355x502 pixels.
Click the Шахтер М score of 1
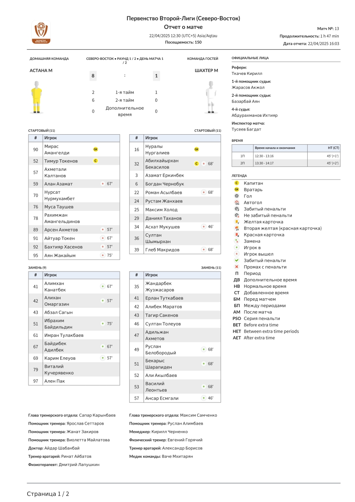[156, 76]
